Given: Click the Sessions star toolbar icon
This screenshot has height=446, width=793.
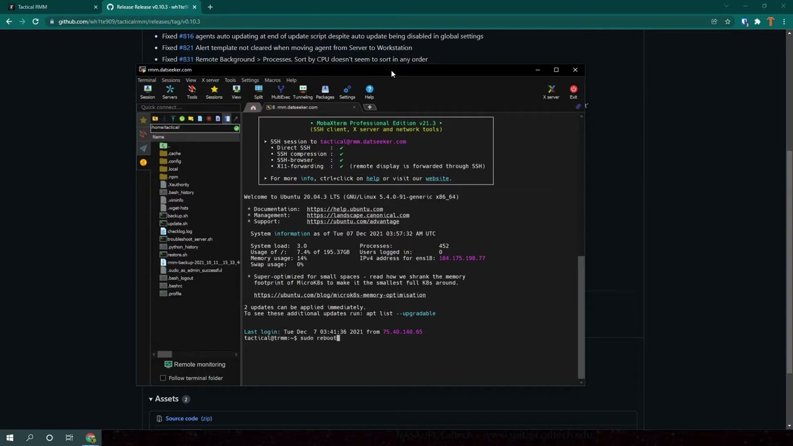Looking at the screenshot, I should 214,92.
